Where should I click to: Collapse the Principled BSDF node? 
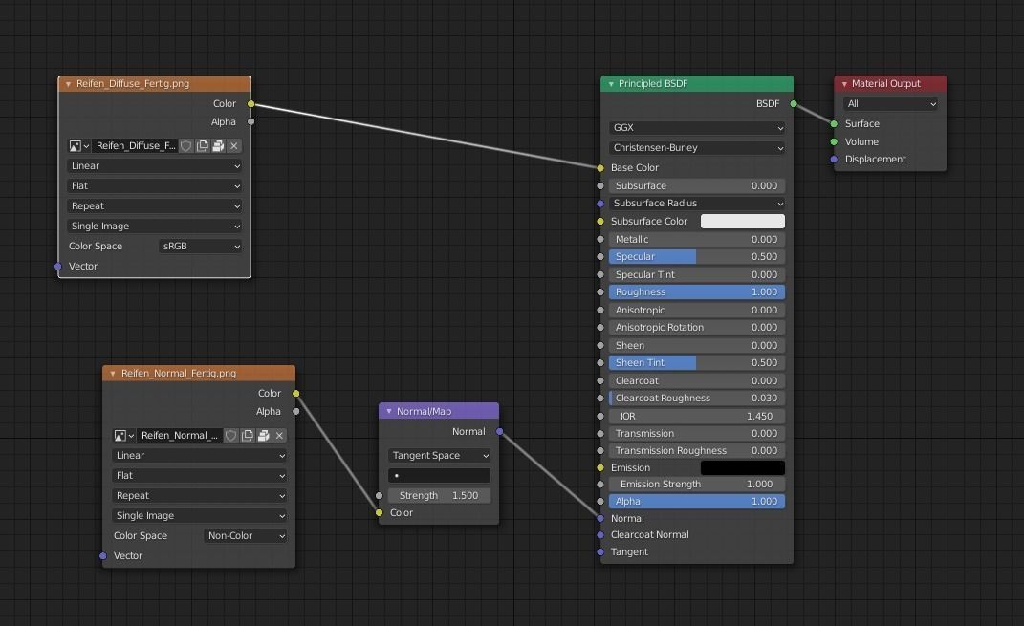click(x=611, y=84)
